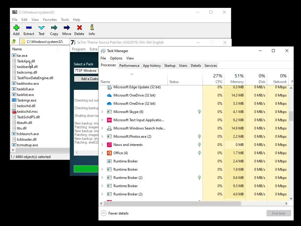Expand the Microsoft Skype (6) process group
This screenshot has width=301, height=226.
click(102, 112)
